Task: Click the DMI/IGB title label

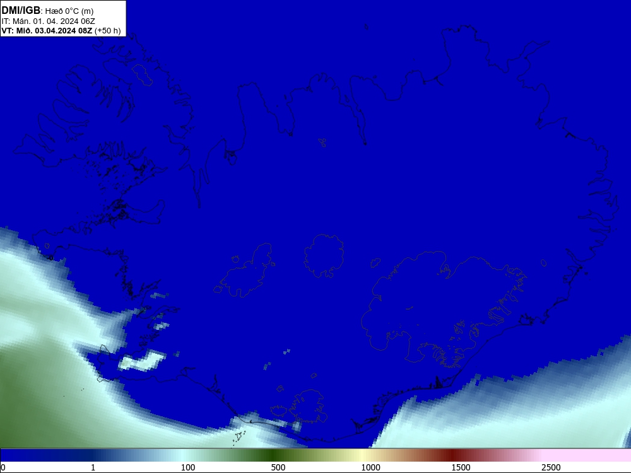Action: pyautogui.click(x=21, y=11)
